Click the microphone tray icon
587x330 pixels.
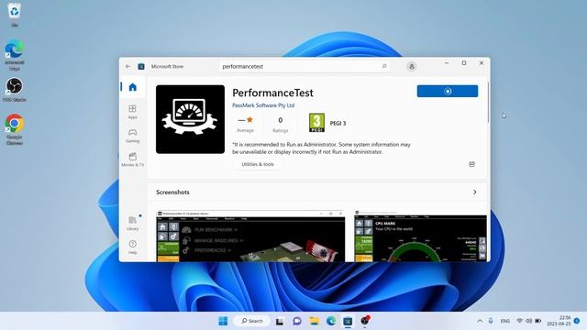pos(491,321)
